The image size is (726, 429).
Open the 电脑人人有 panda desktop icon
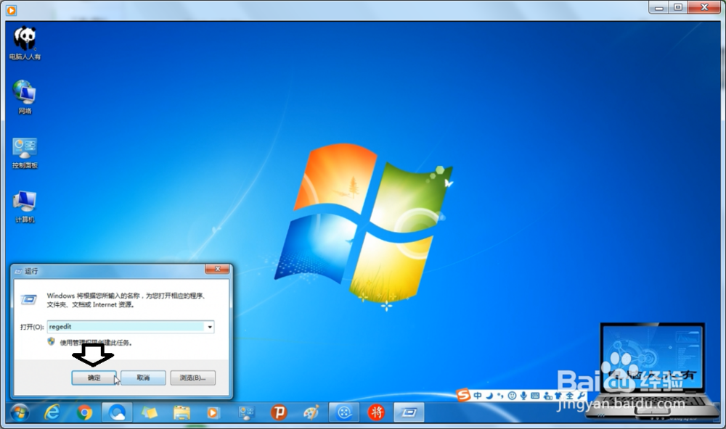25,43
